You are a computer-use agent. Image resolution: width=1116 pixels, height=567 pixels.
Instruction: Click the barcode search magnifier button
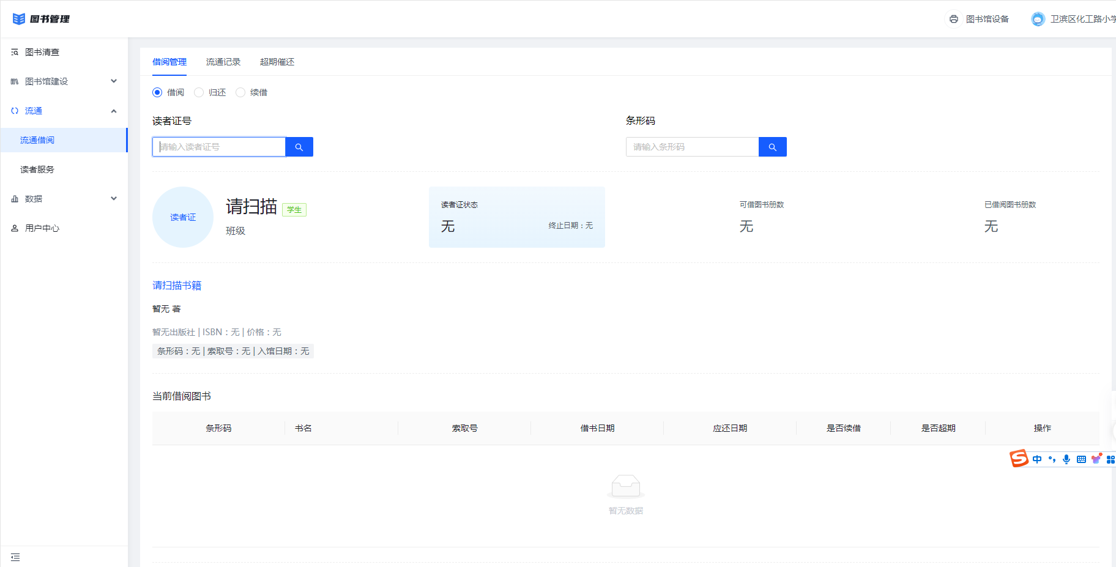(x=772, y=147)
